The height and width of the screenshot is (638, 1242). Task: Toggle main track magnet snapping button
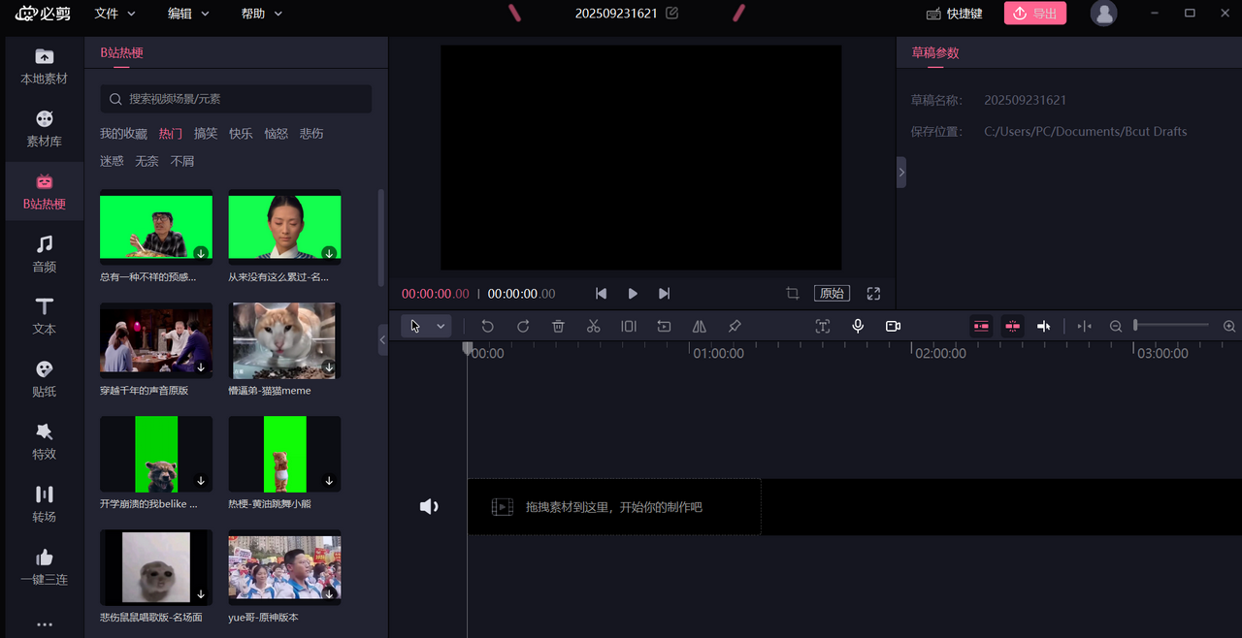pyautogui.click(x=981, y=326)
